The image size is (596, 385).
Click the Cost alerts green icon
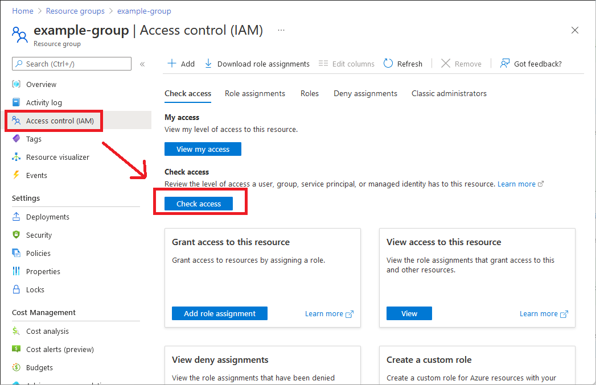click(x=17, y=349)
